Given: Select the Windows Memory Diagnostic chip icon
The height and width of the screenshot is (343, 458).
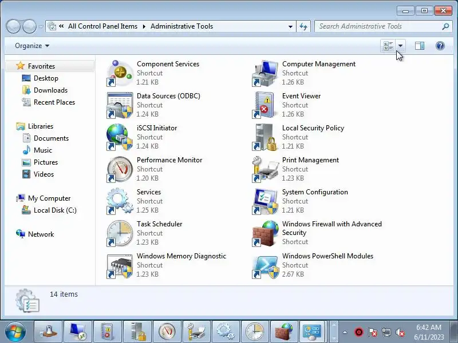Looking at the screenshot, I should click(120, 265).
